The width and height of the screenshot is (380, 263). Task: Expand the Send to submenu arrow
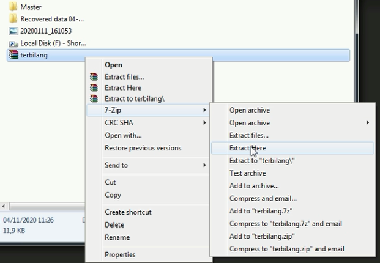coord(204,165)
